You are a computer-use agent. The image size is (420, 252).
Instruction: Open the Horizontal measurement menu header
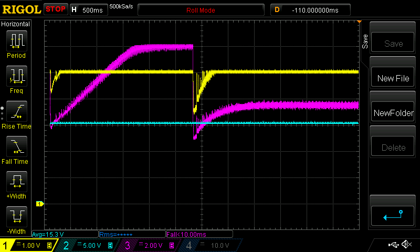16,24
